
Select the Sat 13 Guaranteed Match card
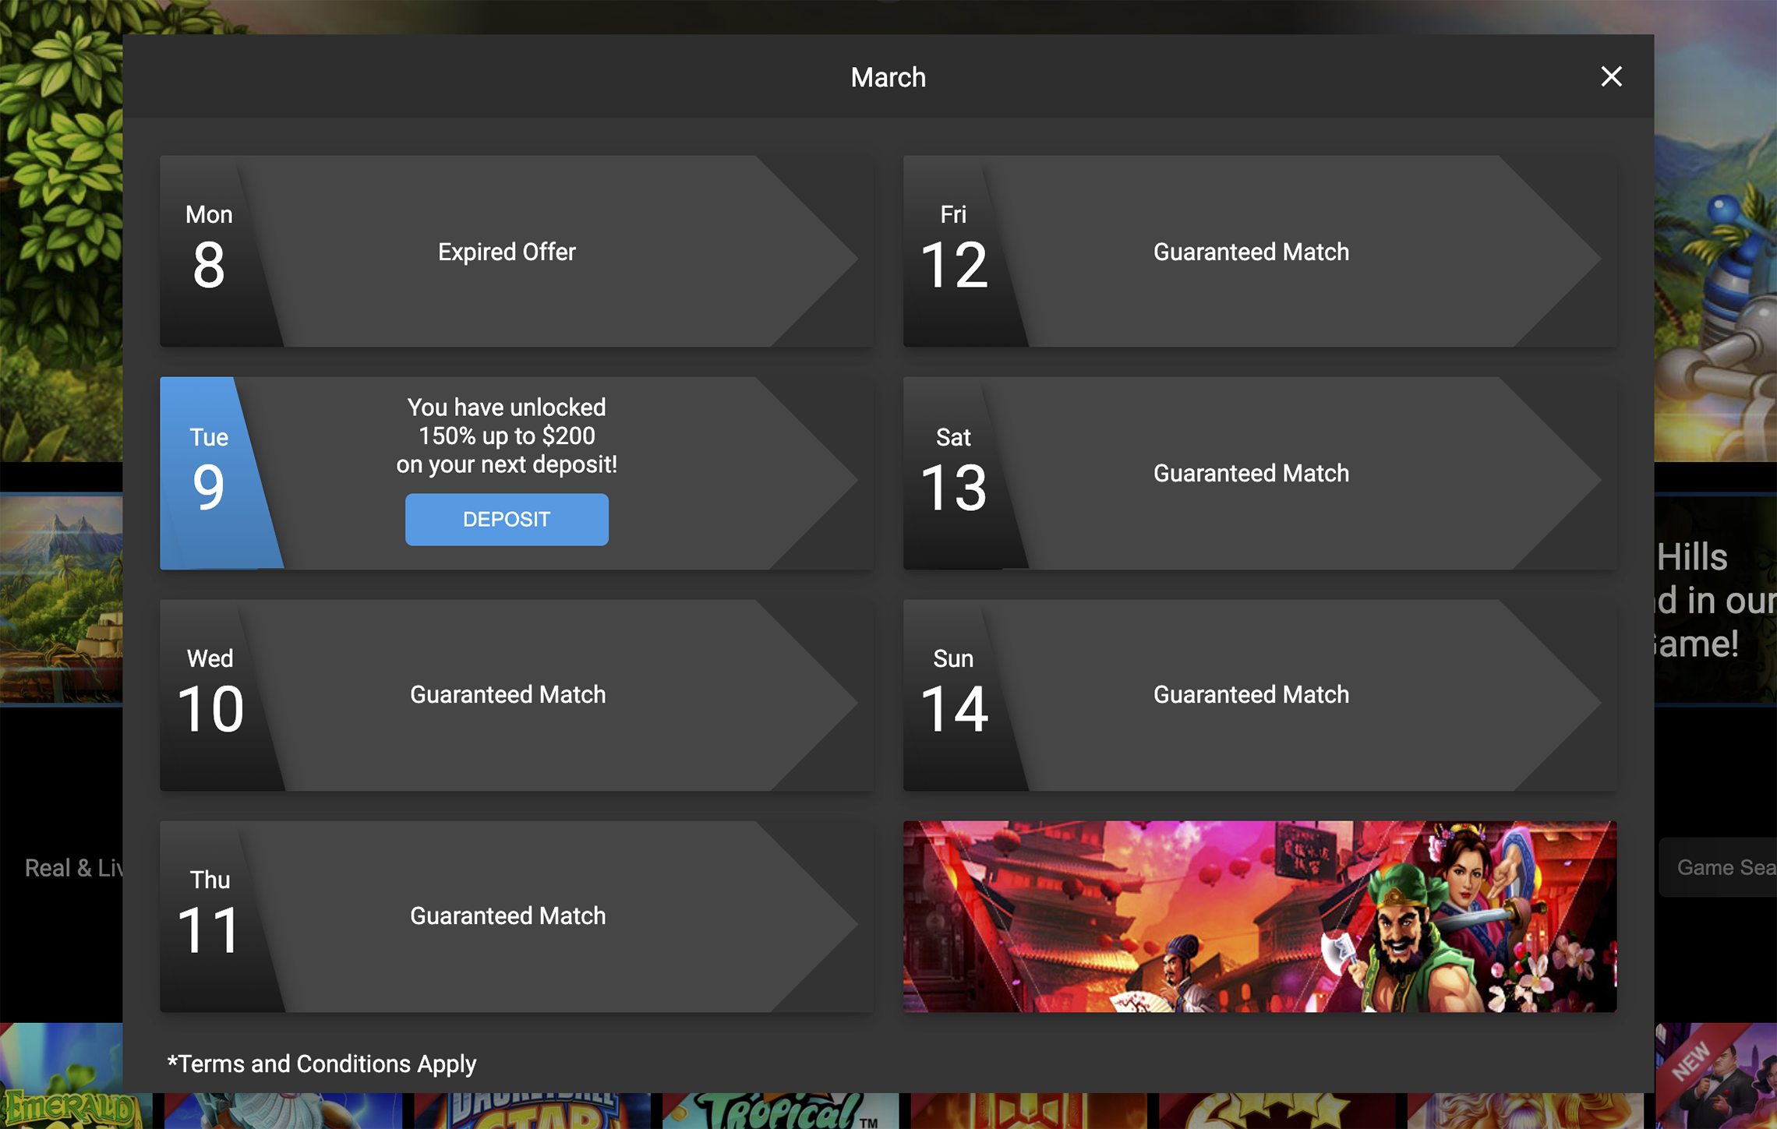pyautogui.click(x=1259, y=473)
